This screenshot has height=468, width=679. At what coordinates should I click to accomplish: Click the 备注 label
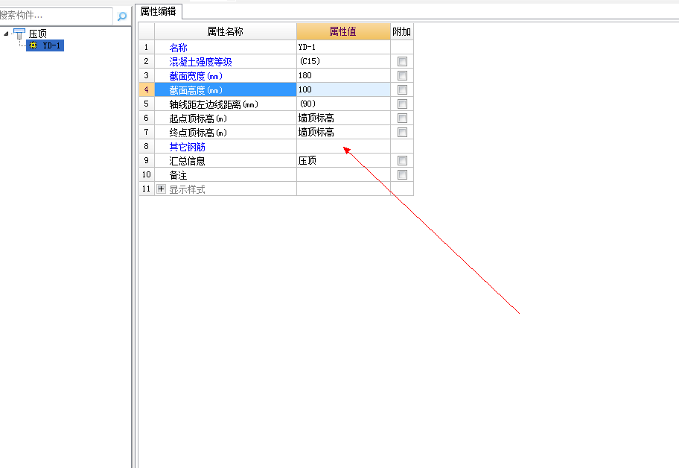tap(178, 175)
